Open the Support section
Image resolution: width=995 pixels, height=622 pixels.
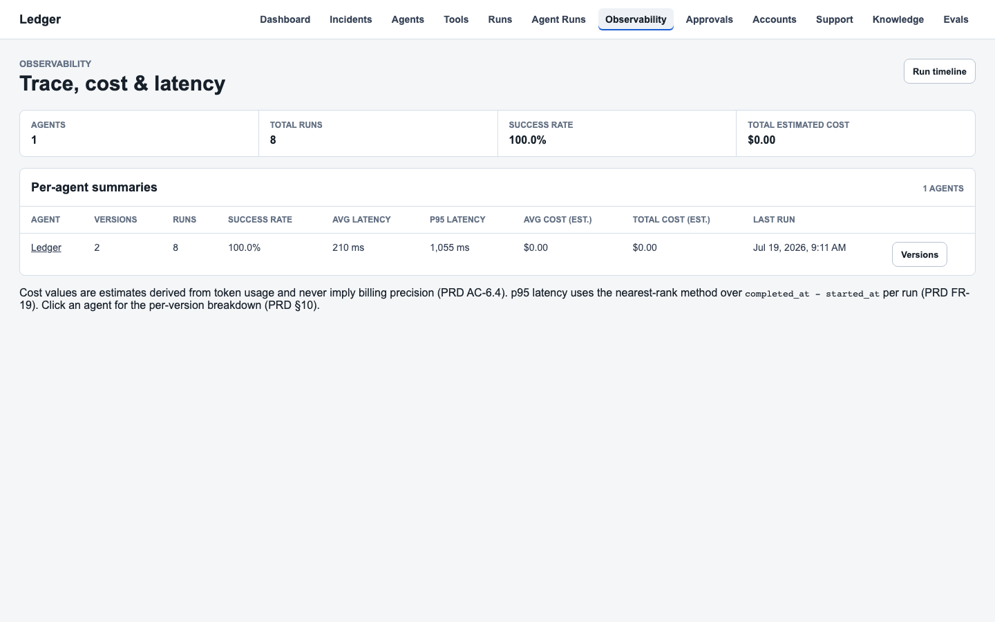(834, 19)
